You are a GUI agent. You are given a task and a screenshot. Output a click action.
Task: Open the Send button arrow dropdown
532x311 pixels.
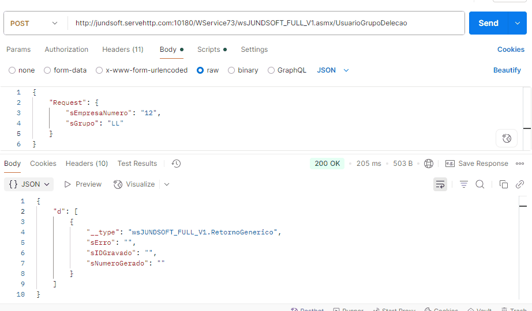pos(517,23)
